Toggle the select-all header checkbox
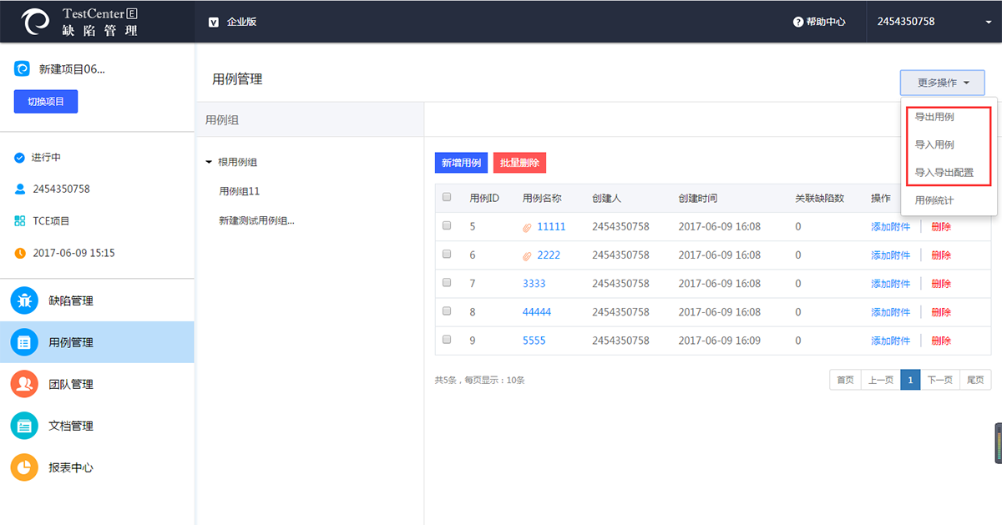The image size is (1002, 525). click(447, 197)
